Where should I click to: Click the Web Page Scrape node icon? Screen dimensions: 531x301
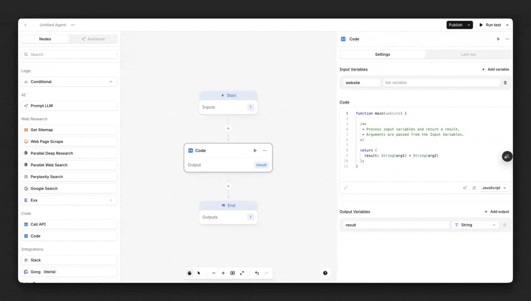[x=26, y=142]
